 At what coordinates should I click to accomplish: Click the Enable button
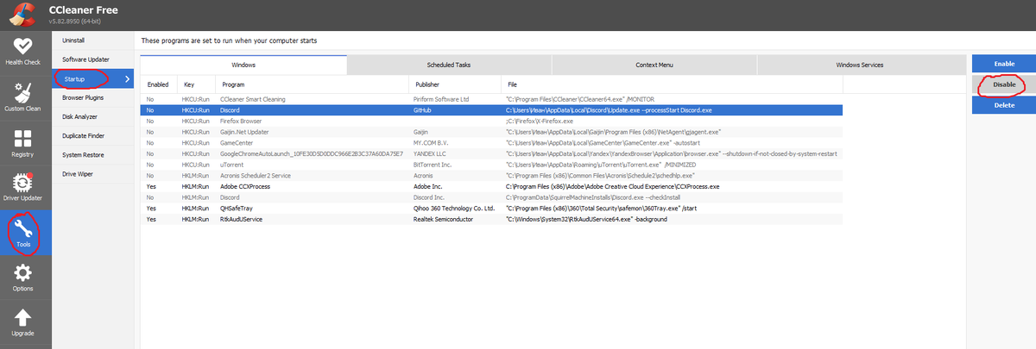[x=1003, y=64]
